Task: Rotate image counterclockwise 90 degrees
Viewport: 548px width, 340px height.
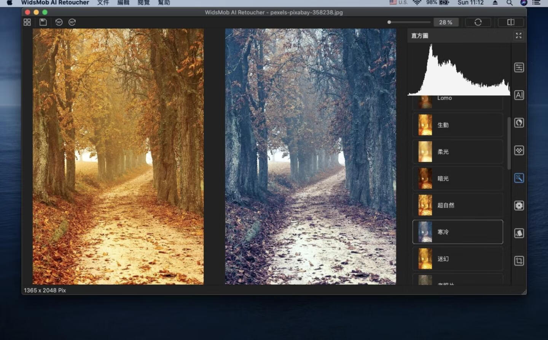Action: [x=59, y=22]
